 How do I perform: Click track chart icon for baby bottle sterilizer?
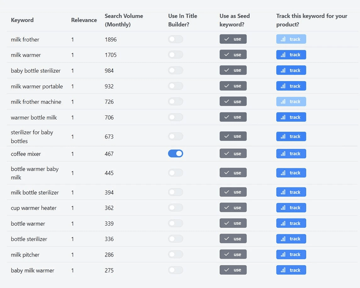pos(283,70)
